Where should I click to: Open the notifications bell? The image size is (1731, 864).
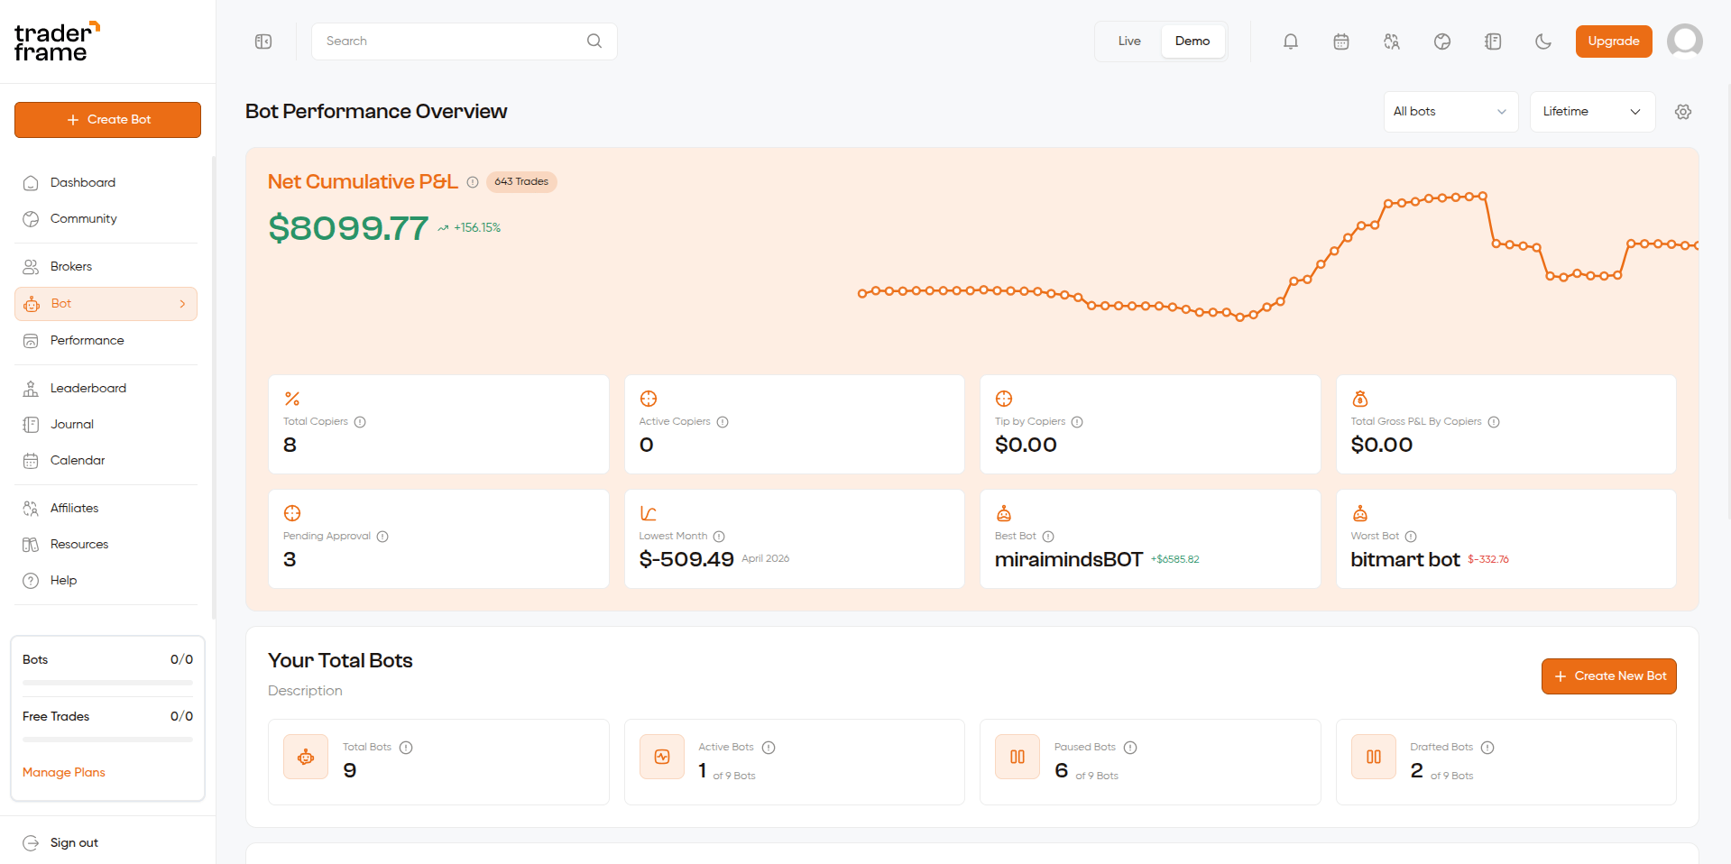pos(1291,41)
